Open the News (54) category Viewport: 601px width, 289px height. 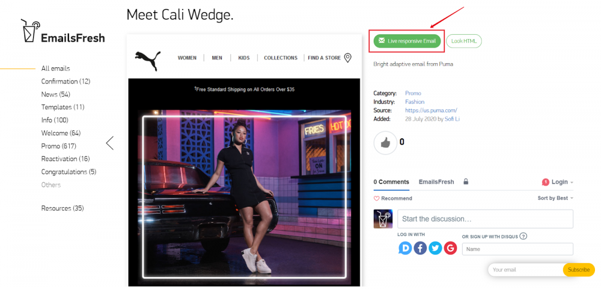[55, 94]
